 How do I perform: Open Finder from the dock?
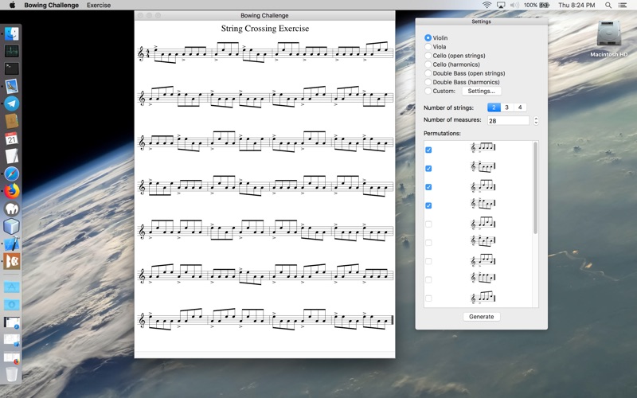[x=11, y=33]
